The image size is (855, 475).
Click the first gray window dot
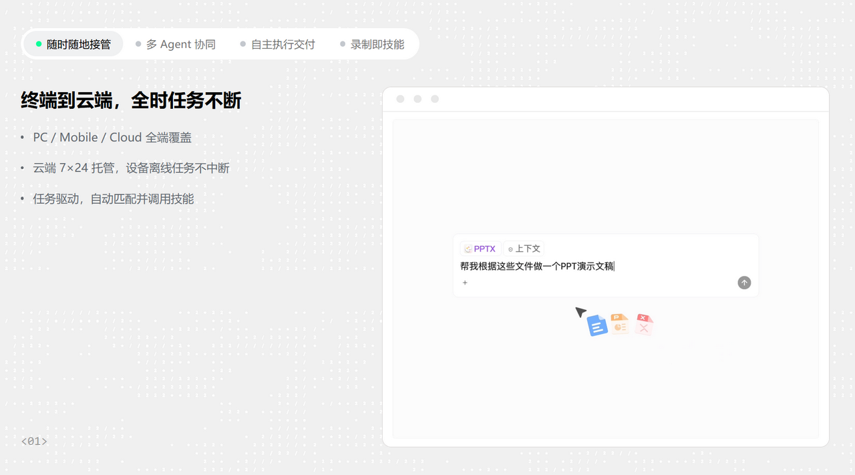point(400,99)
